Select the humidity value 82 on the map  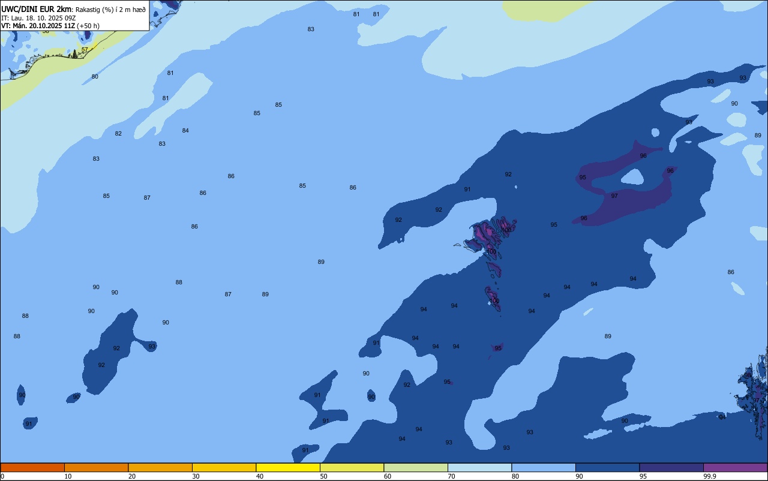(118, 134)
